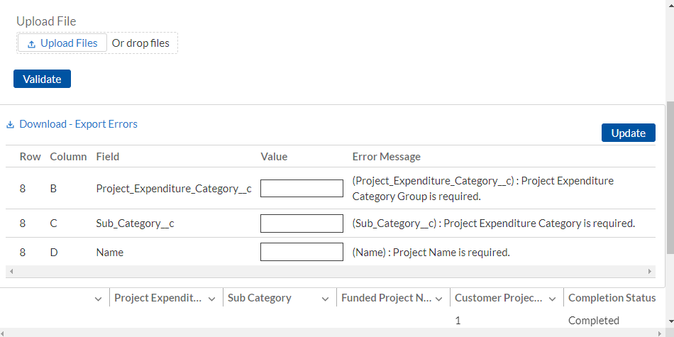Show the Customer Project column menu chevron
This screenshot has height=337, width=674.
click(x=552, y=299)
